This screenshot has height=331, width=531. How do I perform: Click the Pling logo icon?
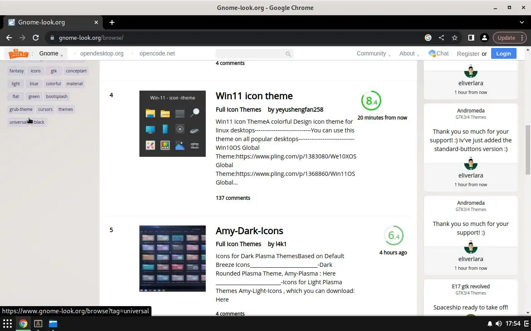coord(18,53)
